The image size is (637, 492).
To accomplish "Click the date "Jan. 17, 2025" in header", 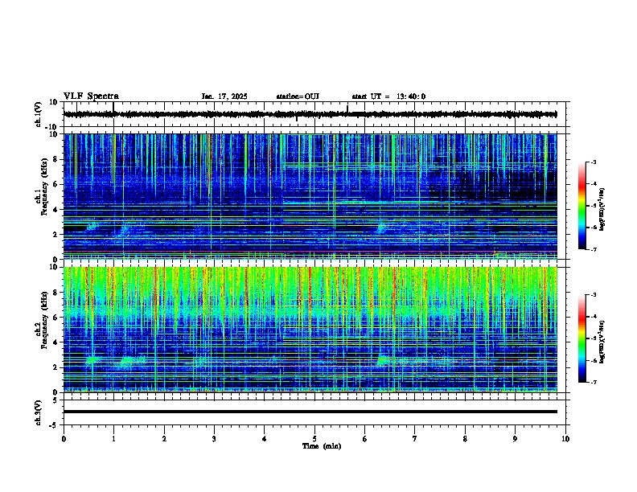I will [x=224, y=96].
